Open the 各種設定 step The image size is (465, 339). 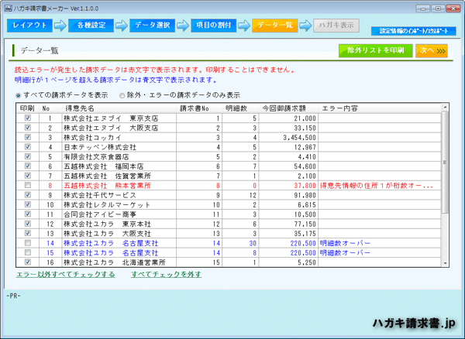[91, 26]
